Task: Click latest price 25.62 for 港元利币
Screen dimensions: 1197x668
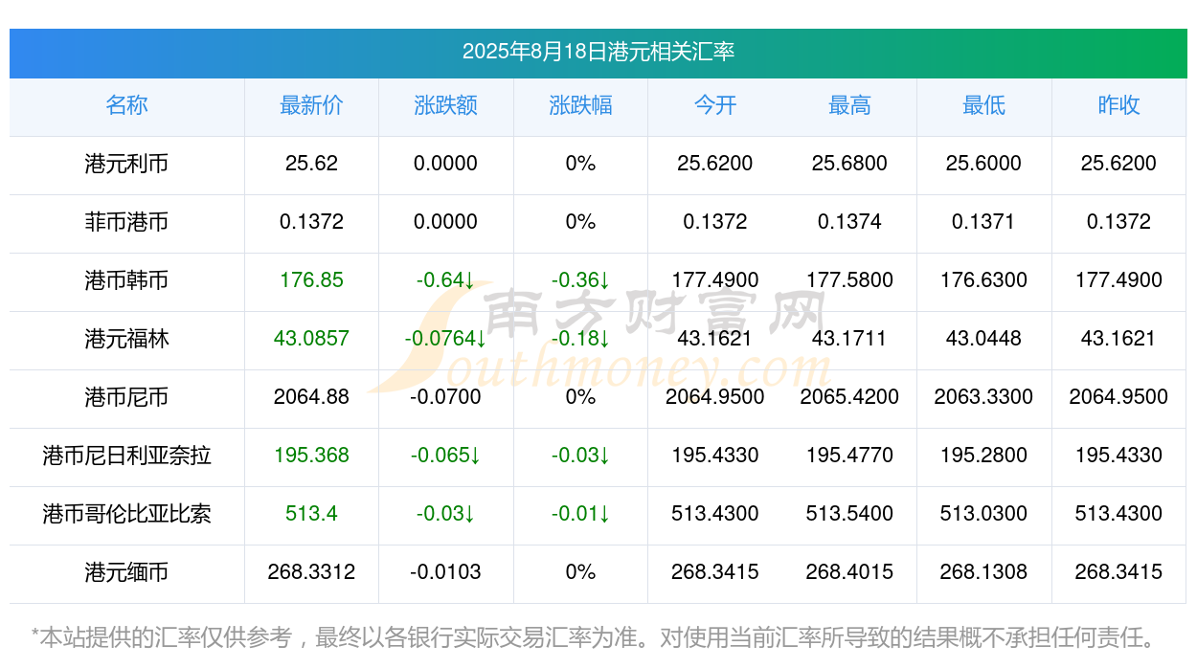Action: tap(311, 164)
